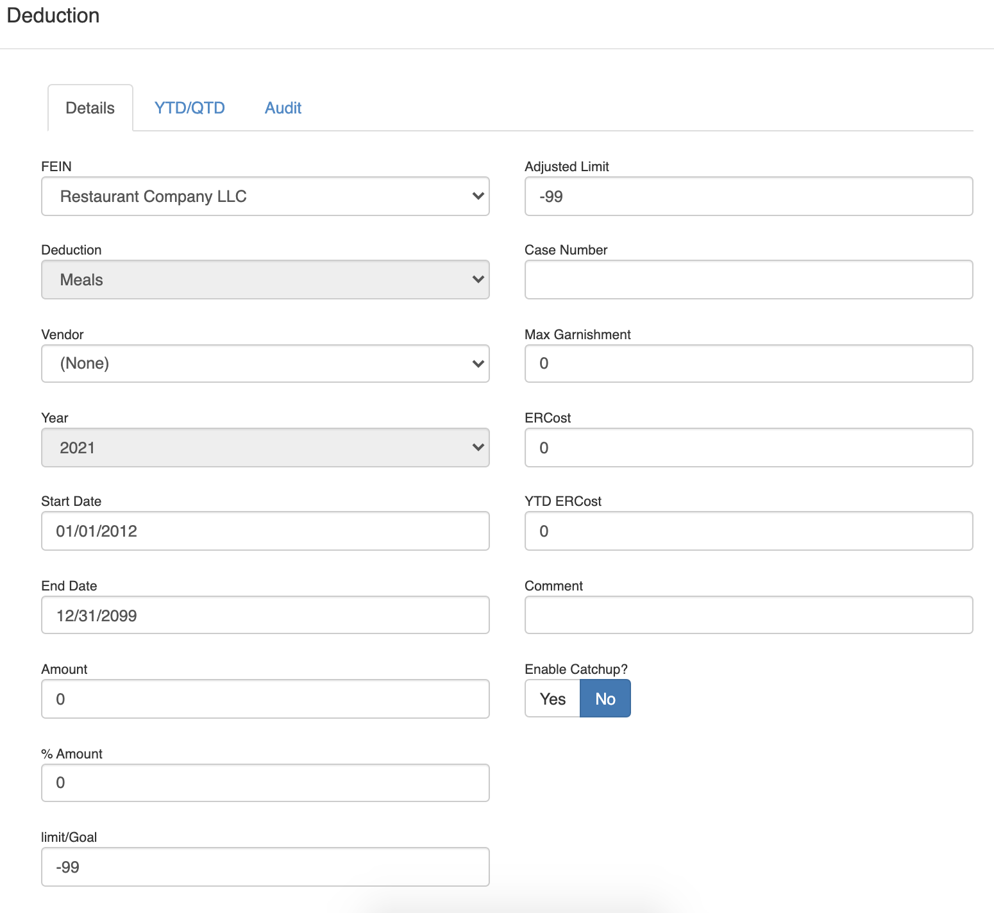Click the Amount field showing zero
This screenshot has height=913, width=994.
[x=265, y=699]
